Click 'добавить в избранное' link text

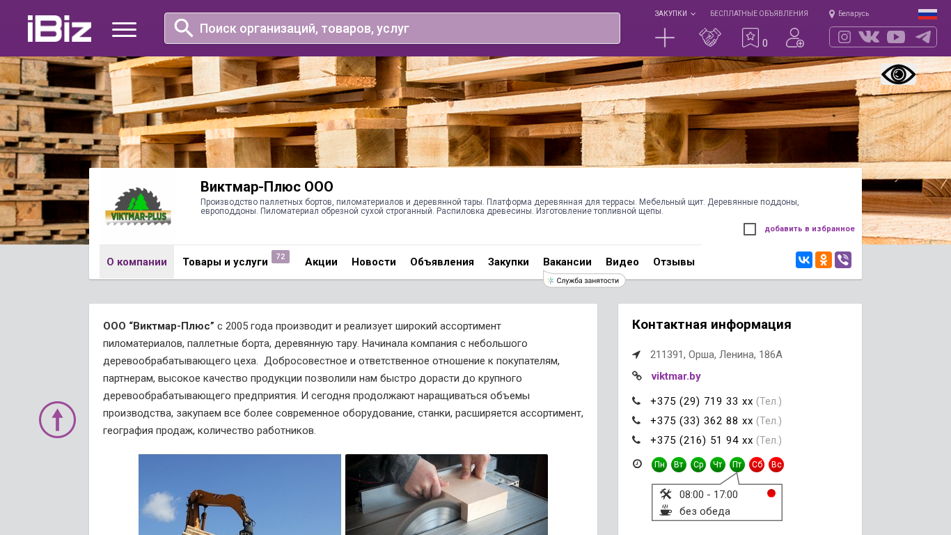coord(810,229)
